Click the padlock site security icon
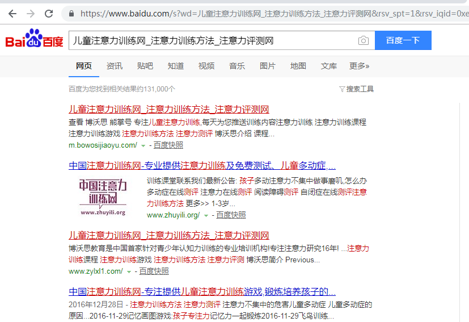This screenshot has width=469, height=322. tap(71, 13)
